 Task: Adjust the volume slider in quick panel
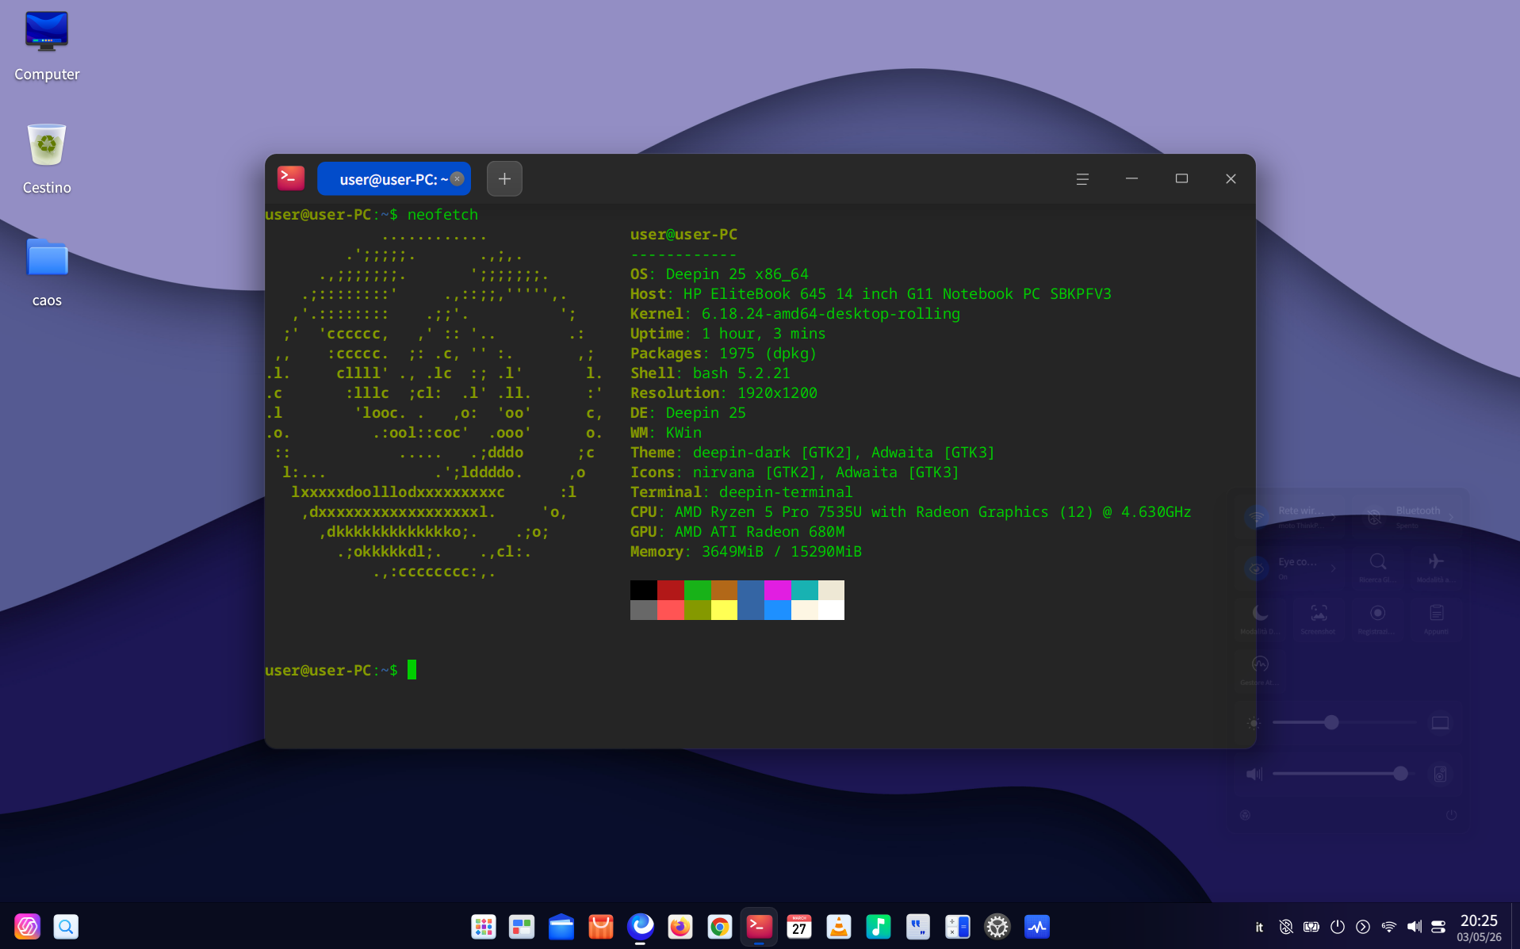1342,773
